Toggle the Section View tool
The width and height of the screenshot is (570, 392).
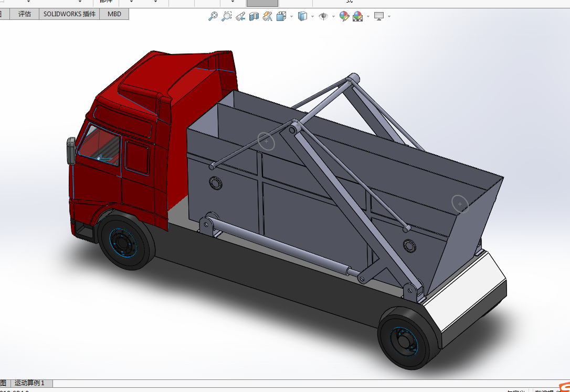[254, 16]
